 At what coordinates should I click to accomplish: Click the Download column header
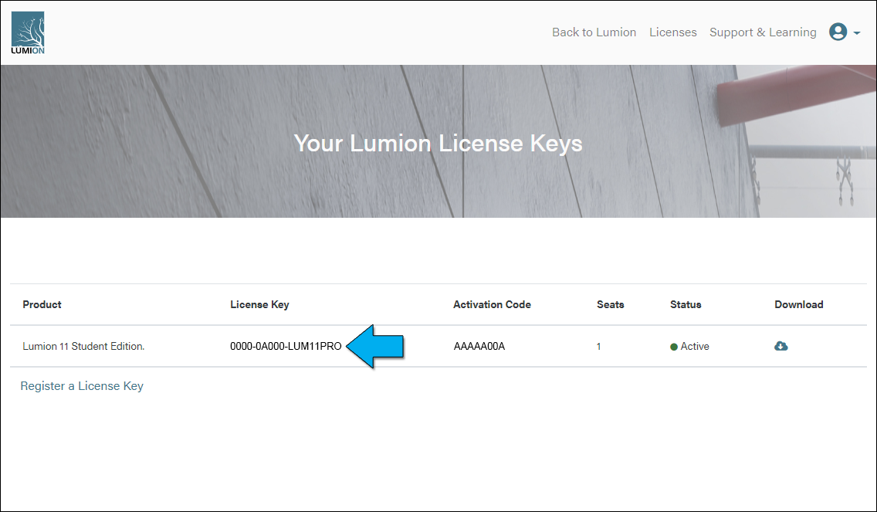tap(798, 305)
